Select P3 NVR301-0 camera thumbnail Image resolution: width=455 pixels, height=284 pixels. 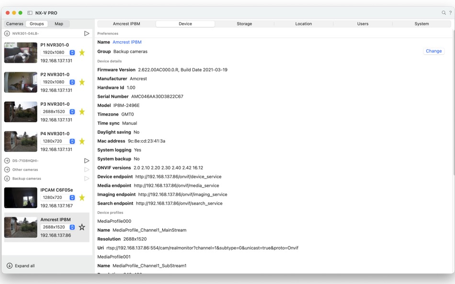pyautogui.click(x=21, y=112)
